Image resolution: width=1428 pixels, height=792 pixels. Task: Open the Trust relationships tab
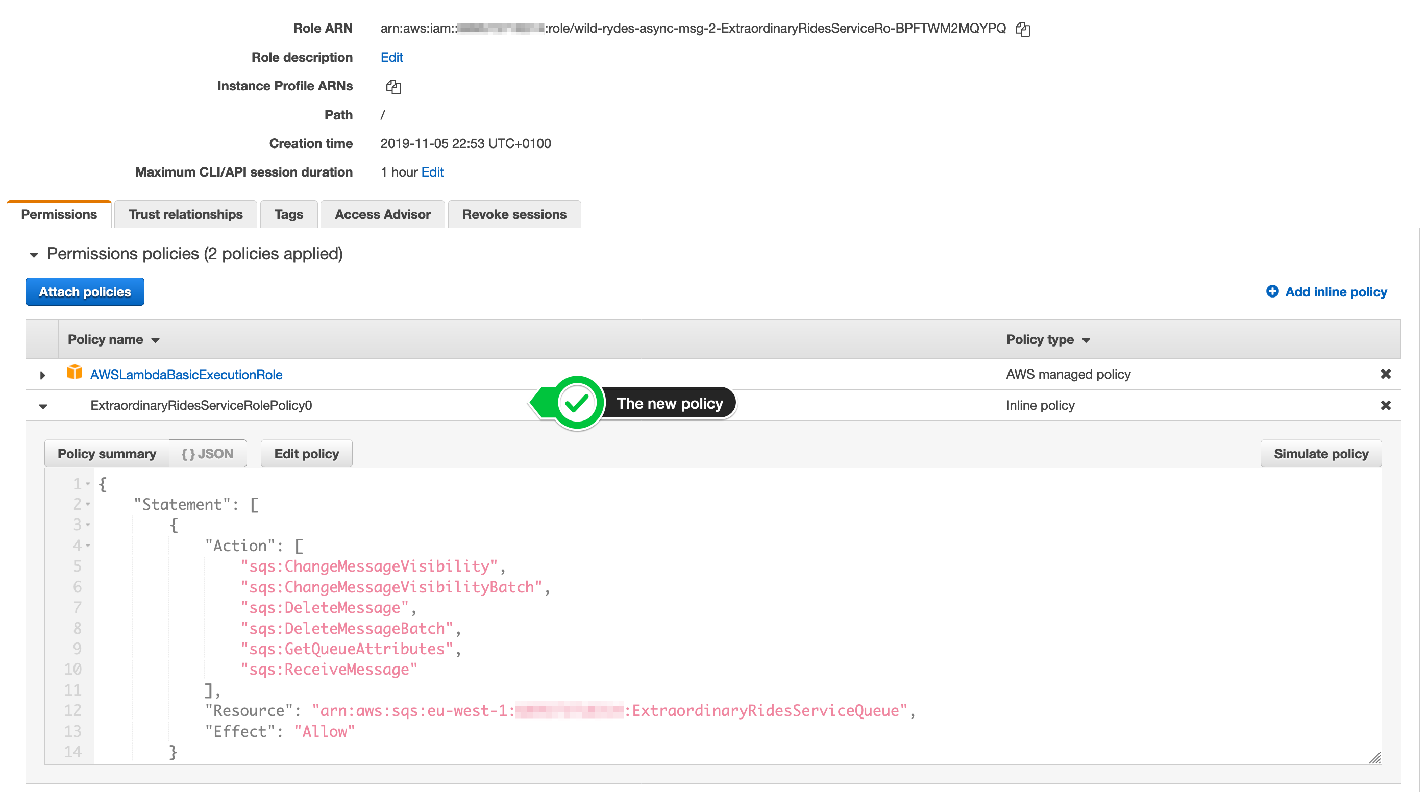(x=186, y=214)
